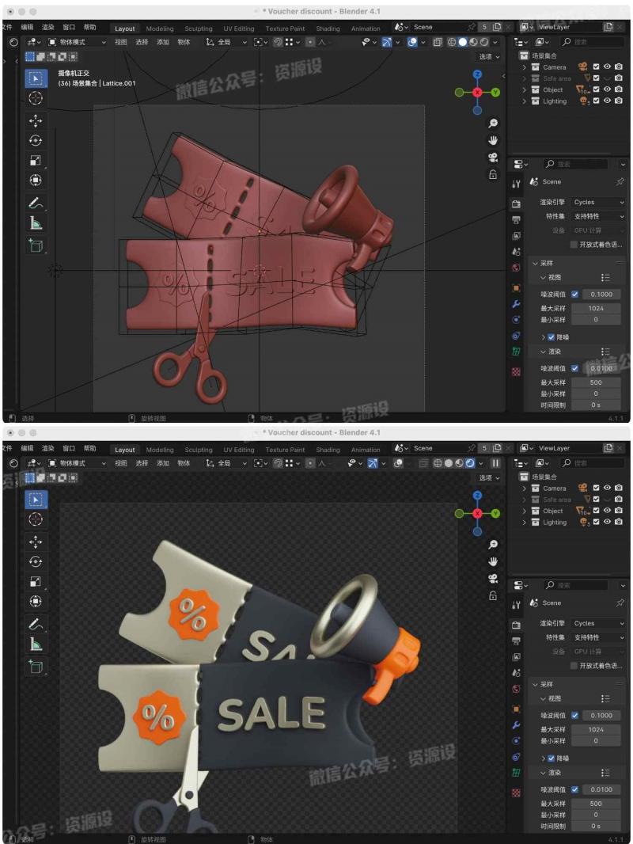Click the 最大采样 1024 field in the top window
This screenshot has width=633, height=844.
click(x=596, y=308)
